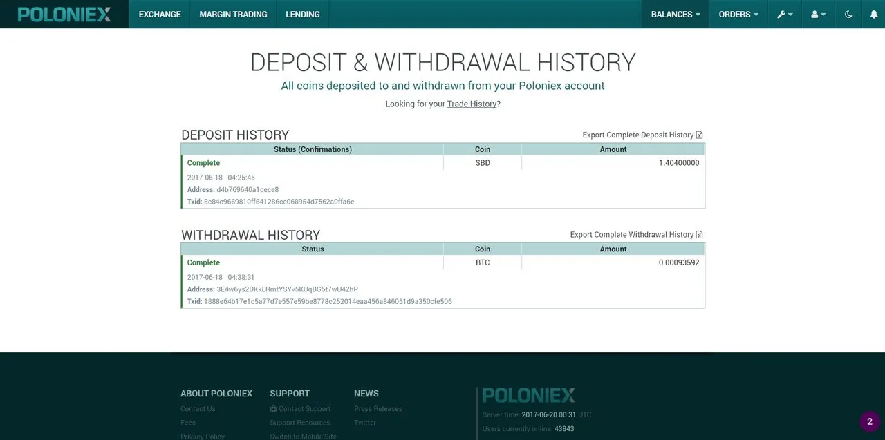885x440 pixels.
Task: Export Complete Withdrawal History
Action: pyautogui.click(x=636, y=235)
